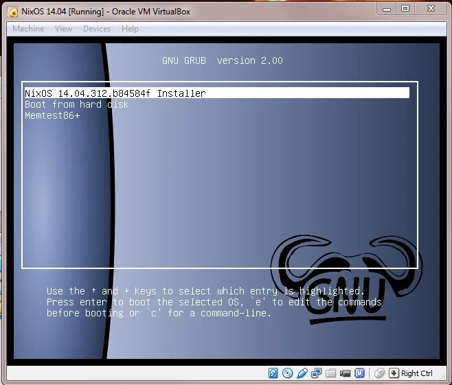The image size is (452, 385).
Task: Select Memtest86+ boot entry
Action: [x=52, y=115]
